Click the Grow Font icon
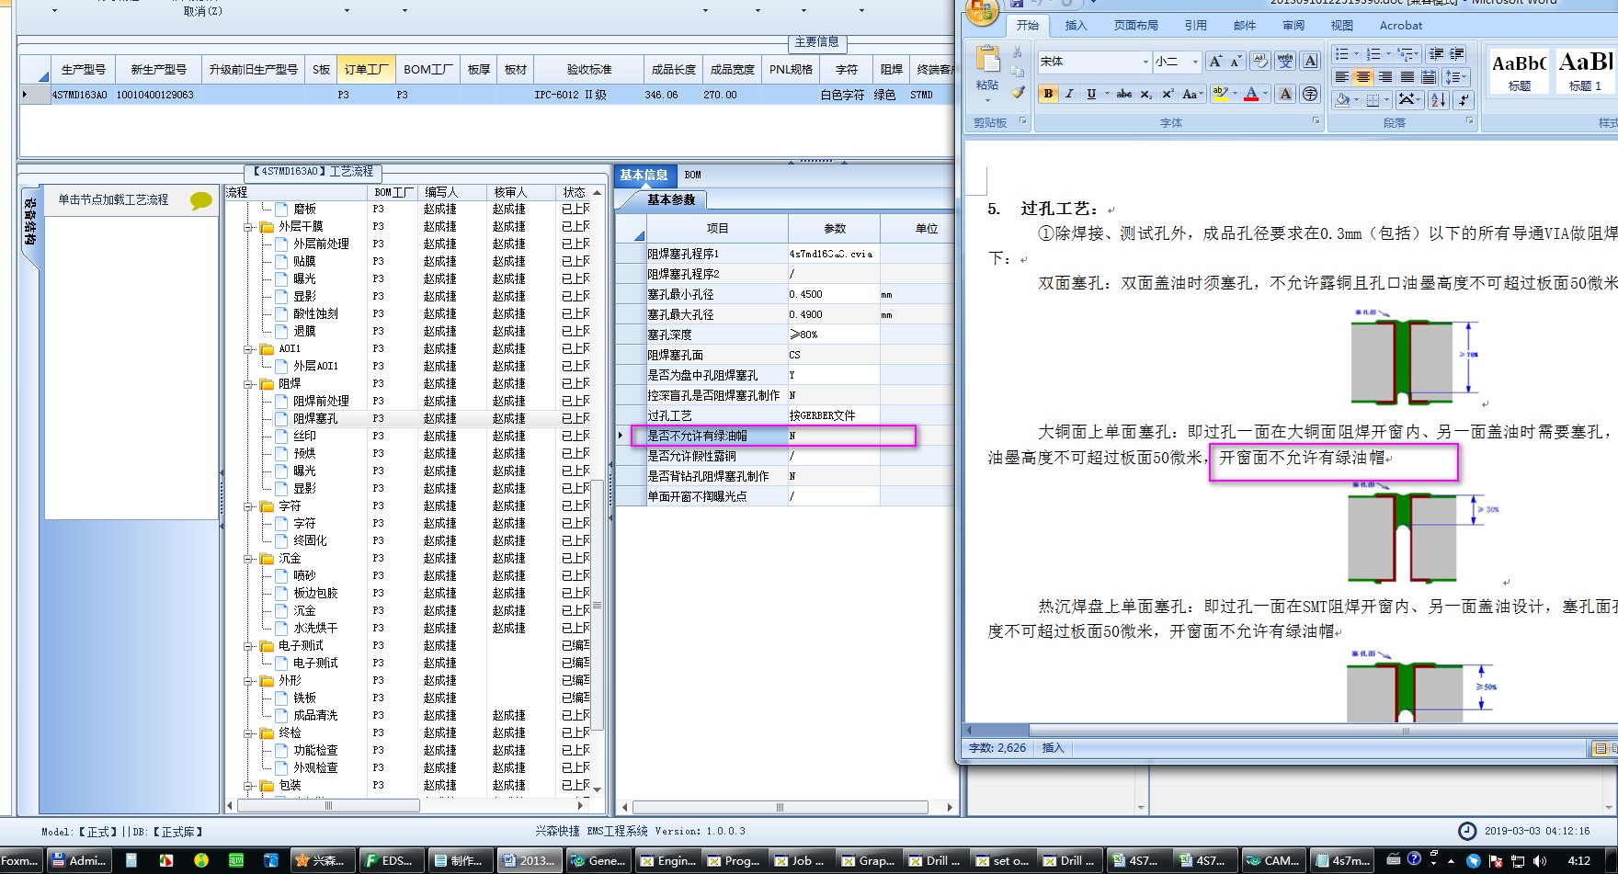This screenshot has height=874, width=1618. [x=1215, y=62]
